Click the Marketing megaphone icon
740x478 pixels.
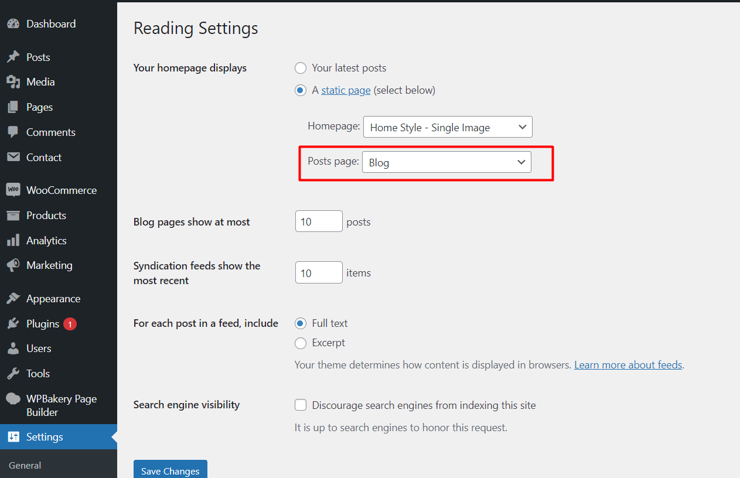13,265
